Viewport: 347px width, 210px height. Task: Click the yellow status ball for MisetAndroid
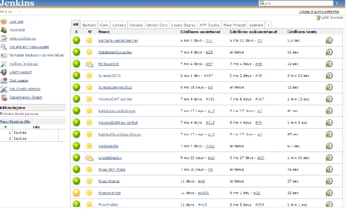(76, 193)
